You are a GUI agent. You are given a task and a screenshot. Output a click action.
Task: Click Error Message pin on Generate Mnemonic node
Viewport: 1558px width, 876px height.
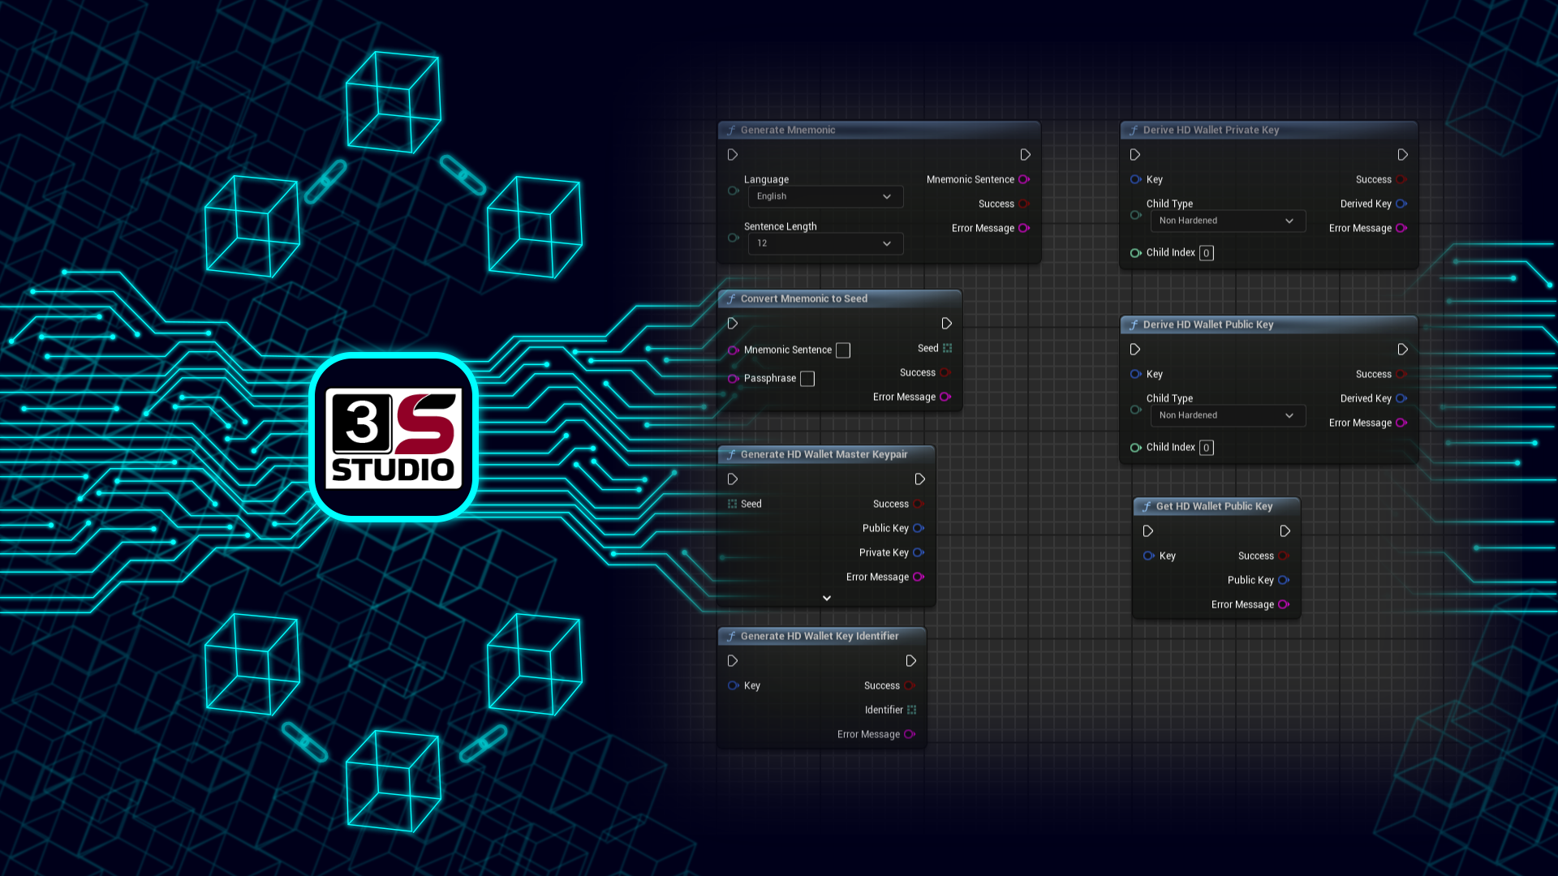tap(1024, 228)
